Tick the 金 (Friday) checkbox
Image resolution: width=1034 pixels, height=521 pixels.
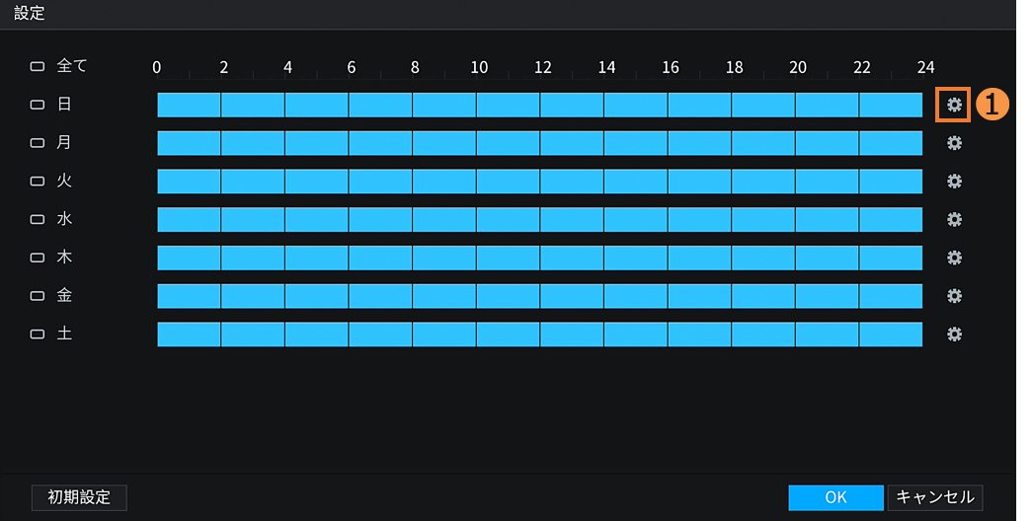[38, 296]
